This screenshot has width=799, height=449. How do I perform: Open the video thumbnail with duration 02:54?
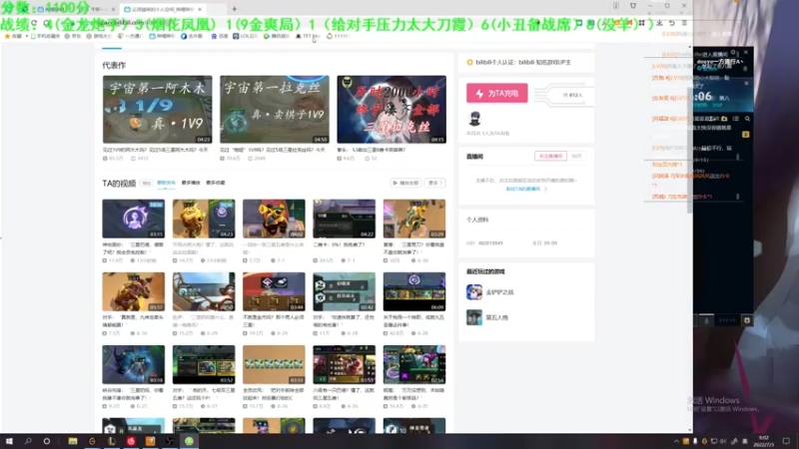click(x=414, y=365)
